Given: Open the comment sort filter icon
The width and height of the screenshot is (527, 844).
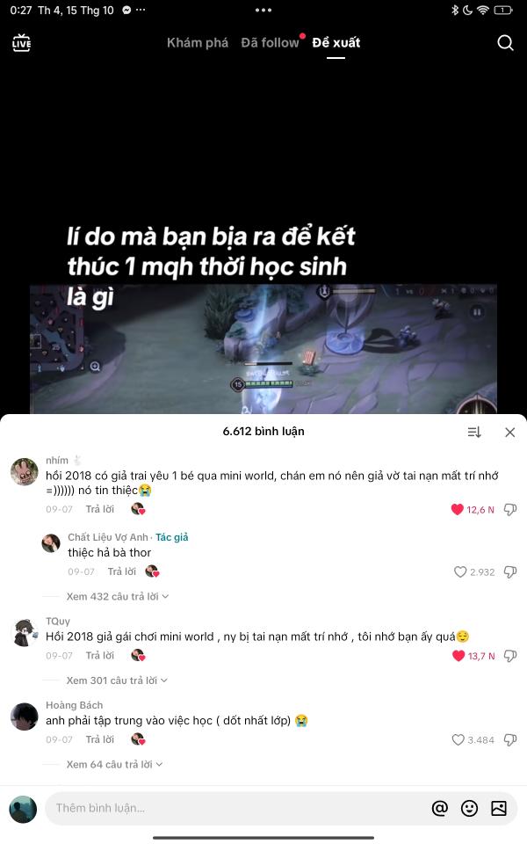Looking at the screenshot, I should 473,432.
